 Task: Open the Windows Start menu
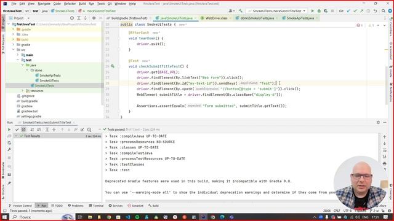pos(5,217)
